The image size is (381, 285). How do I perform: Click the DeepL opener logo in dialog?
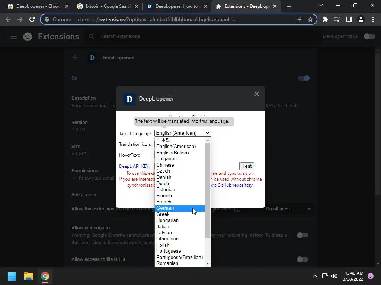tap(129, 99)
